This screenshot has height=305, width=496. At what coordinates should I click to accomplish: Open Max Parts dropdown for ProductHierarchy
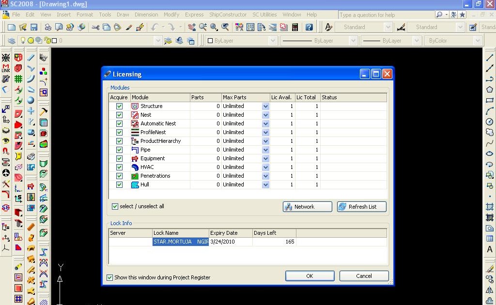[x=266, y=141]
